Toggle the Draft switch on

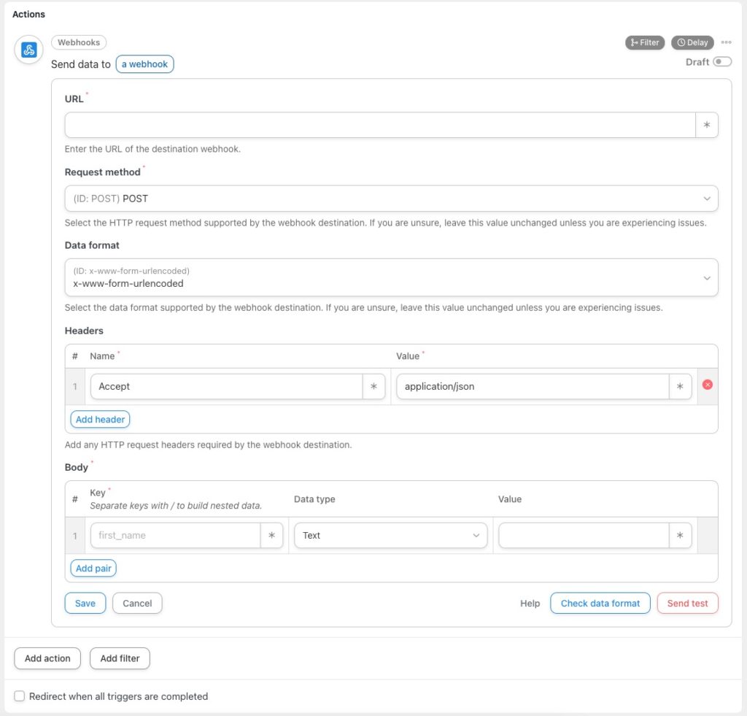[x=721, y=62]
